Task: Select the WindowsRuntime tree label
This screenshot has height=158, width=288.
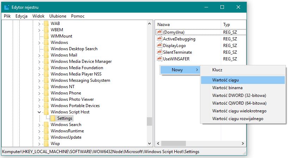Action: 67,131
